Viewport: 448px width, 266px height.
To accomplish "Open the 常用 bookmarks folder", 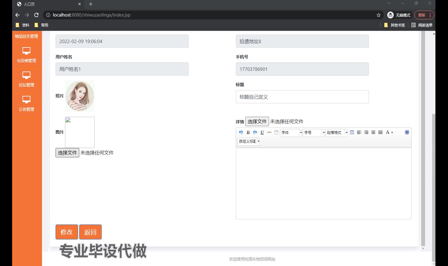I will pyautogui.click(x=41, y=25).
